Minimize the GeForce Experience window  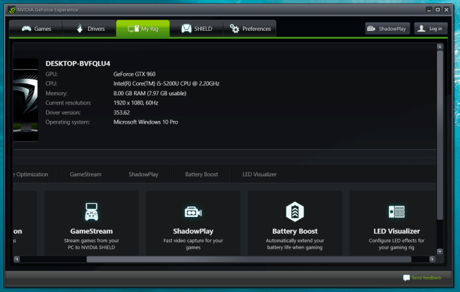click(429, 10)
